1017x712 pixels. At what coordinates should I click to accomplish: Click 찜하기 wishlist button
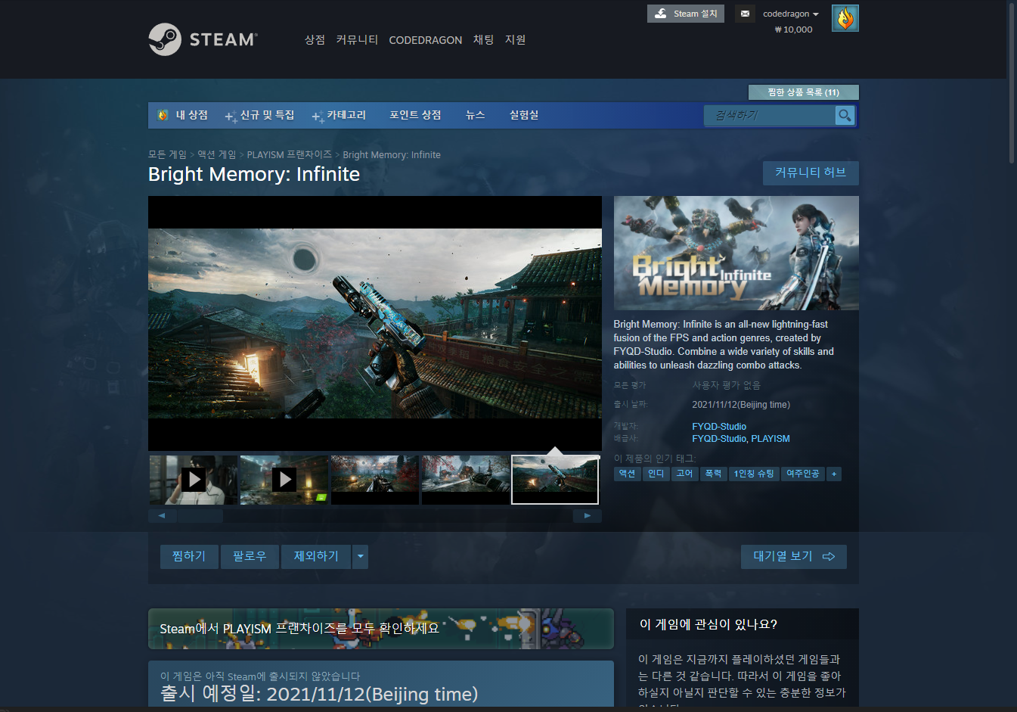189,557
